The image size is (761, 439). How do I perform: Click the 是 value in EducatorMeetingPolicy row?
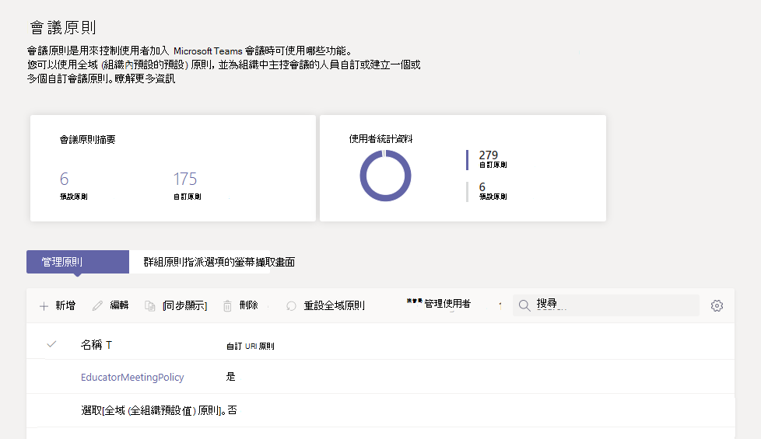tap(230, 377)
